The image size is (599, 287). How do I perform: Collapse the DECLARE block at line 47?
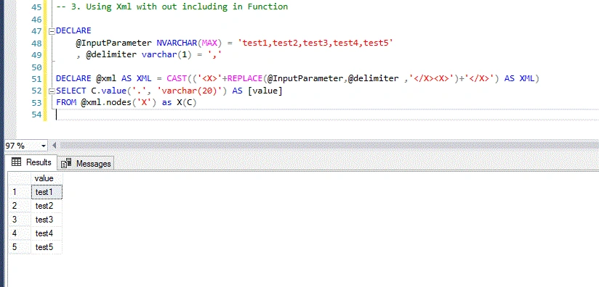[x=52, y=31]
